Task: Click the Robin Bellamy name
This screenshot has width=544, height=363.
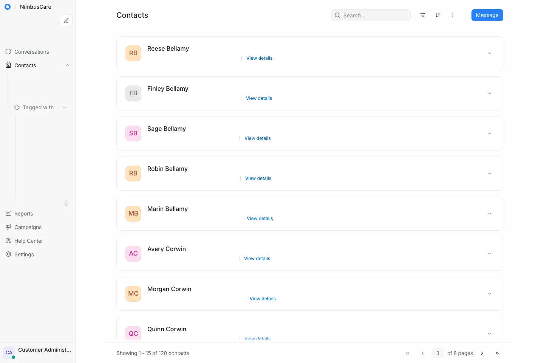Action: (x=167, y=169)
